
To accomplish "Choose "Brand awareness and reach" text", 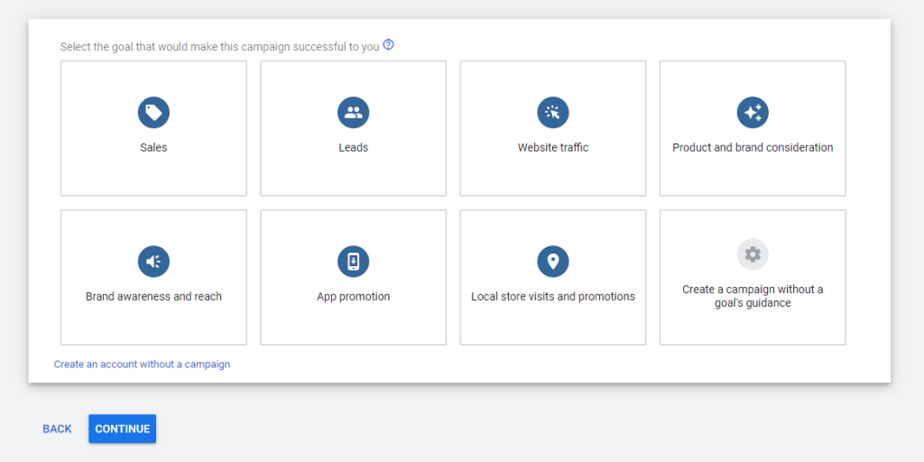I will (x=153, y=297).
